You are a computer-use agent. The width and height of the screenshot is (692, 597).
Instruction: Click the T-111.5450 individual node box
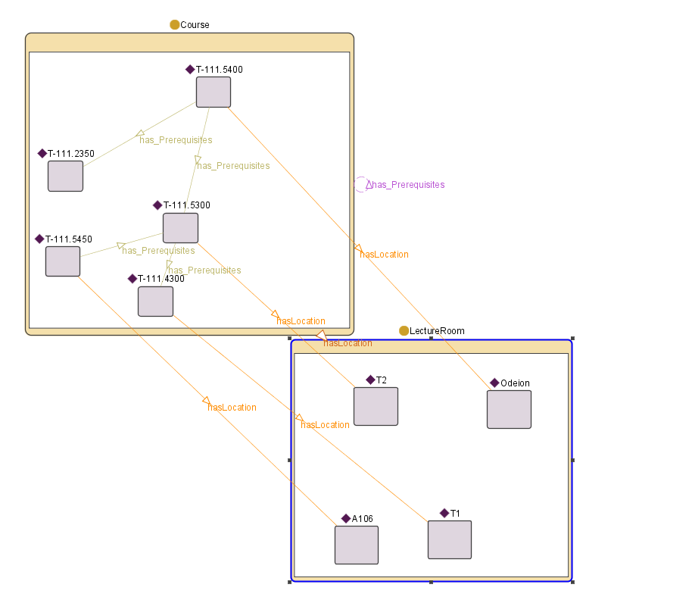pos(62,261)
